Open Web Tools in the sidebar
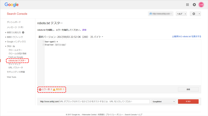 pyautogui.click(x=11, y=77)
